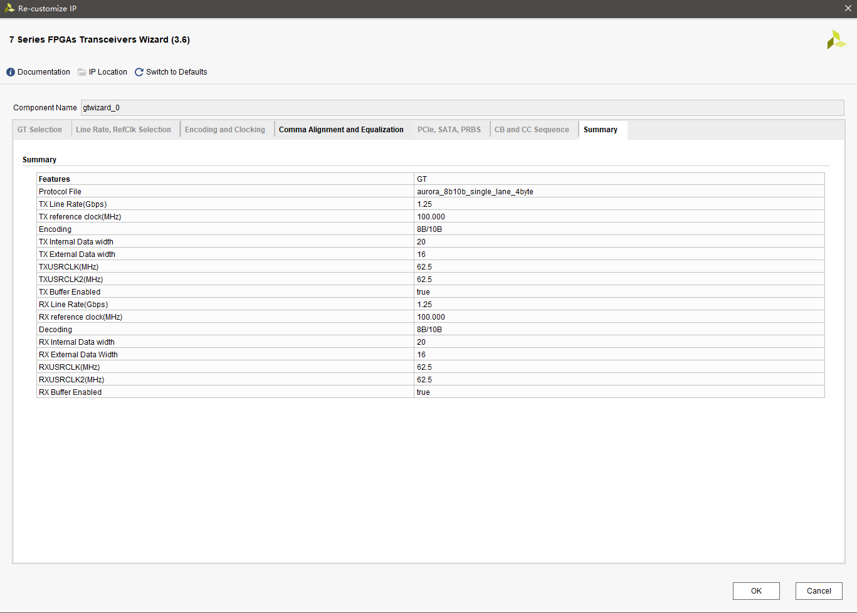Click the RX Buffer Enabled label
The image size is (857, 613).
pyautogui.click(x=70, y=392)
